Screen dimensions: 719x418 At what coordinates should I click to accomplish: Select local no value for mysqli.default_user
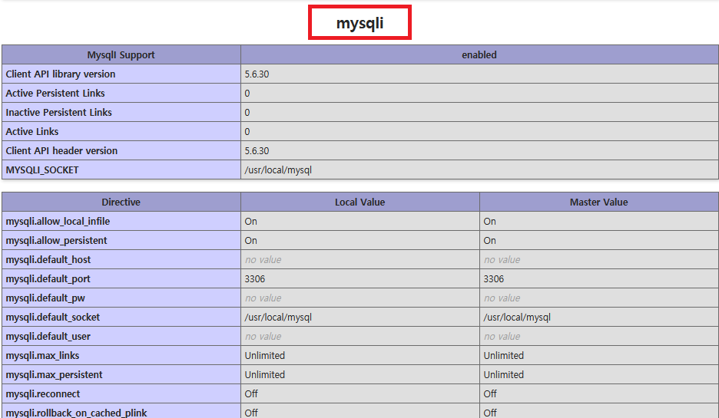(263, 337)
